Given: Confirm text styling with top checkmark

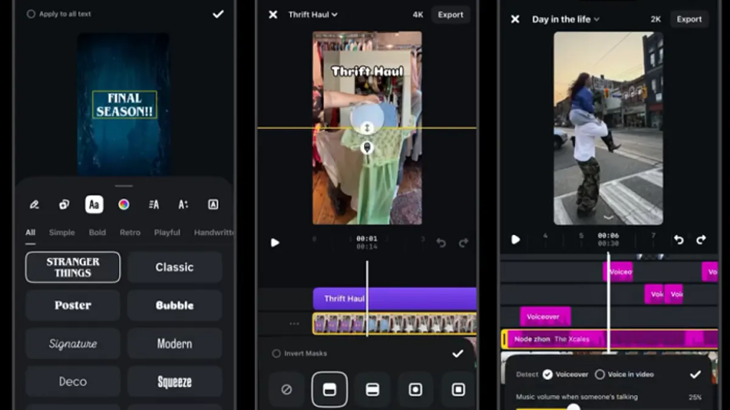Looking at the screenshot, I should coord(218,14).
